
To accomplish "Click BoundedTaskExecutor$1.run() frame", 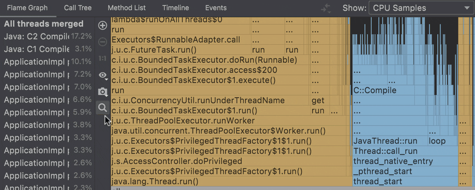I will tap(211, 111).
